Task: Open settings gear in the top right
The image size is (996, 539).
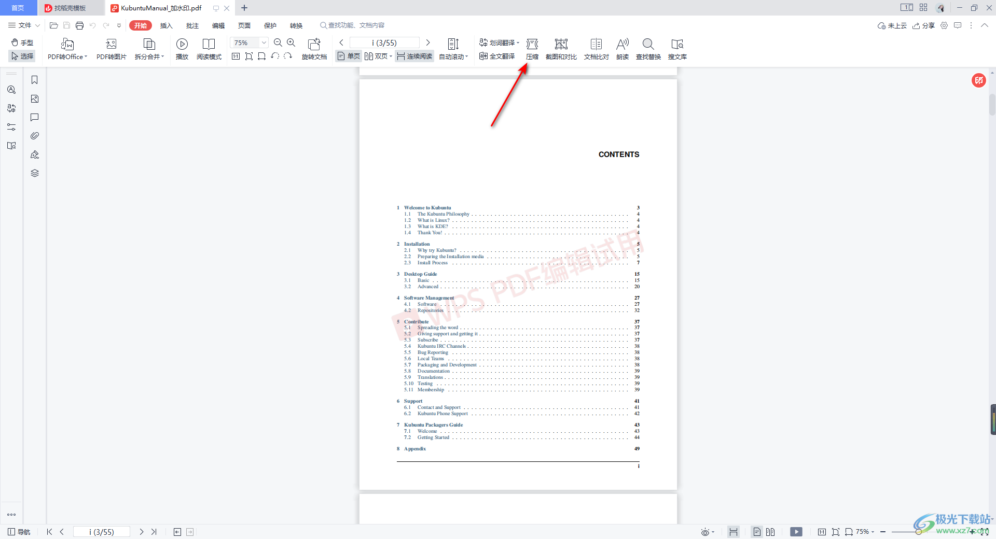Action: 944,25
